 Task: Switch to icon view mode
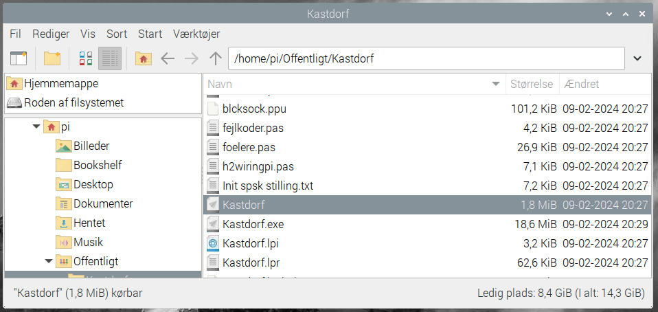tap(86, 58)
